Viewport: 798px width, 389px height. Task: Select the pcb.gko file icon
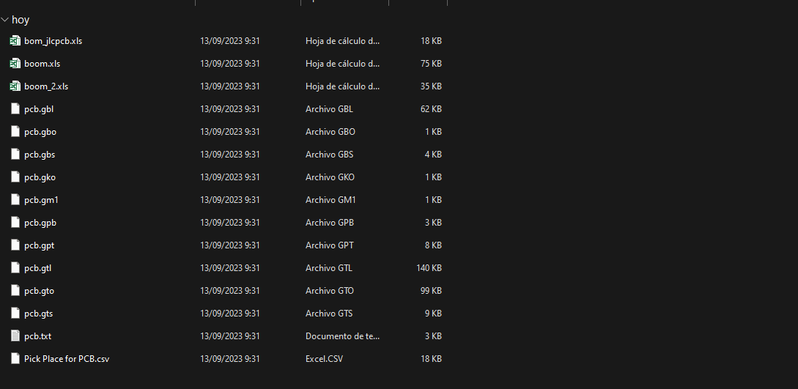pos(15,177)
